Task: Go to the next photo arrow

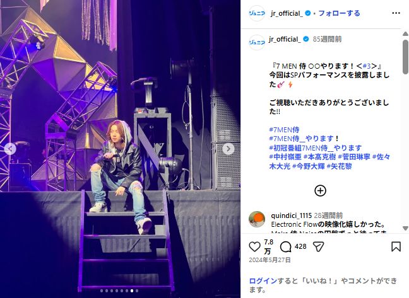Action: click(228, 149)
